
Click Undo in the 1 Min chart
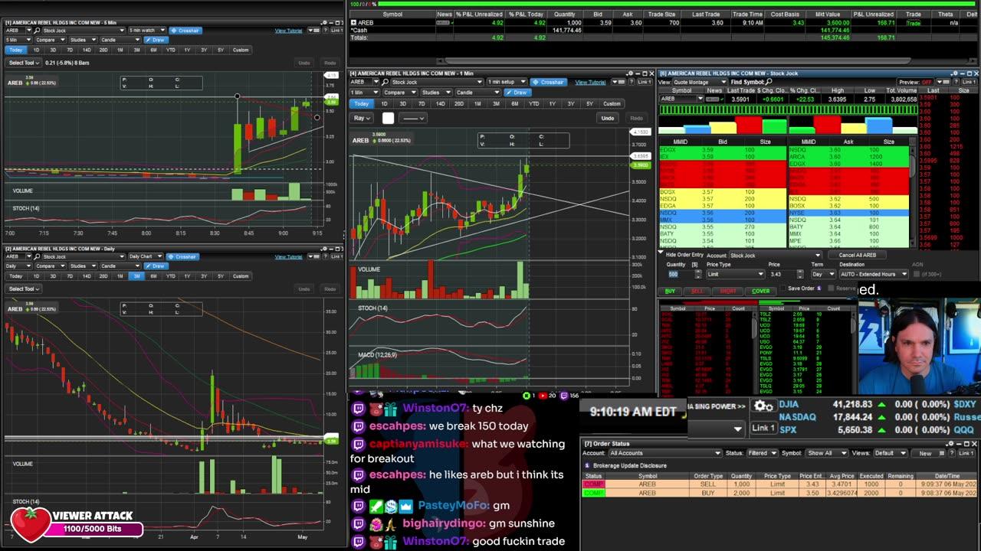click(x=608, y=118)
